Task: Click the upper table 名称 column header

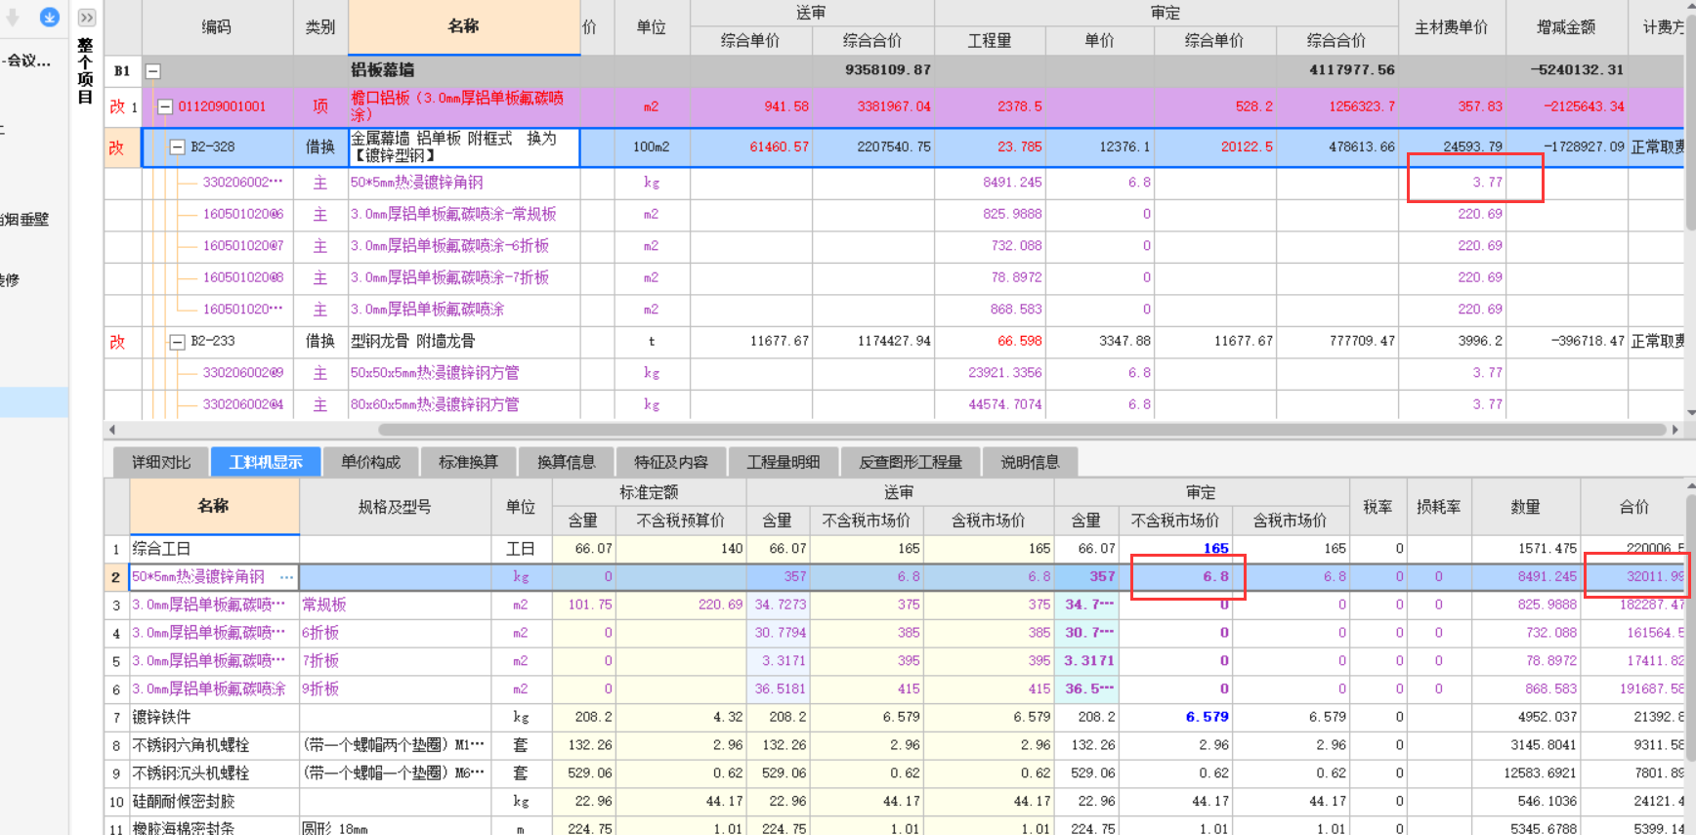Action: click(x=464, y=26)
